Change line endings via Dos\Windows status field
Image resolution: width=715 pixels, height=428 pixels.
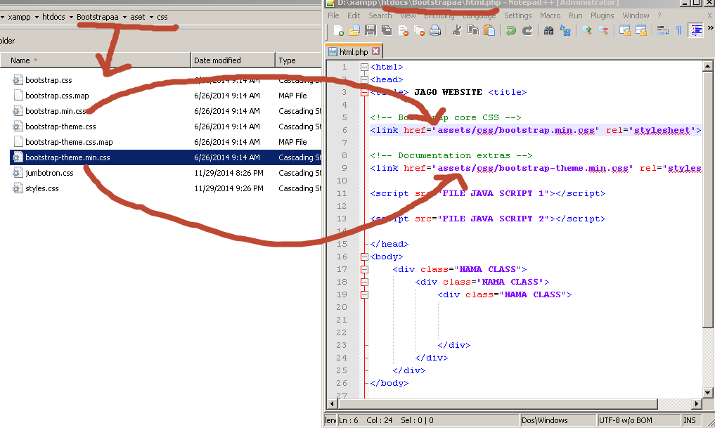tap(545, 420)
